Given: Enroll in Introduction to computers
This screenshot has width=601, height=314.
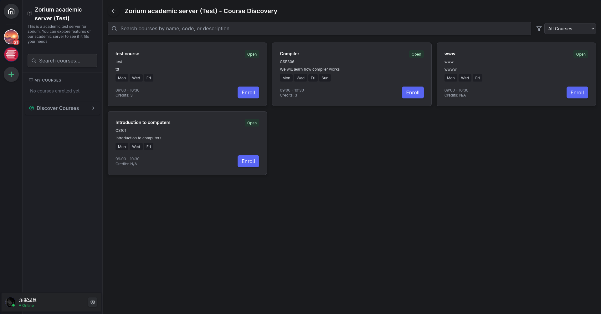Looking at the screenshot, I should (x=248, y=161).
